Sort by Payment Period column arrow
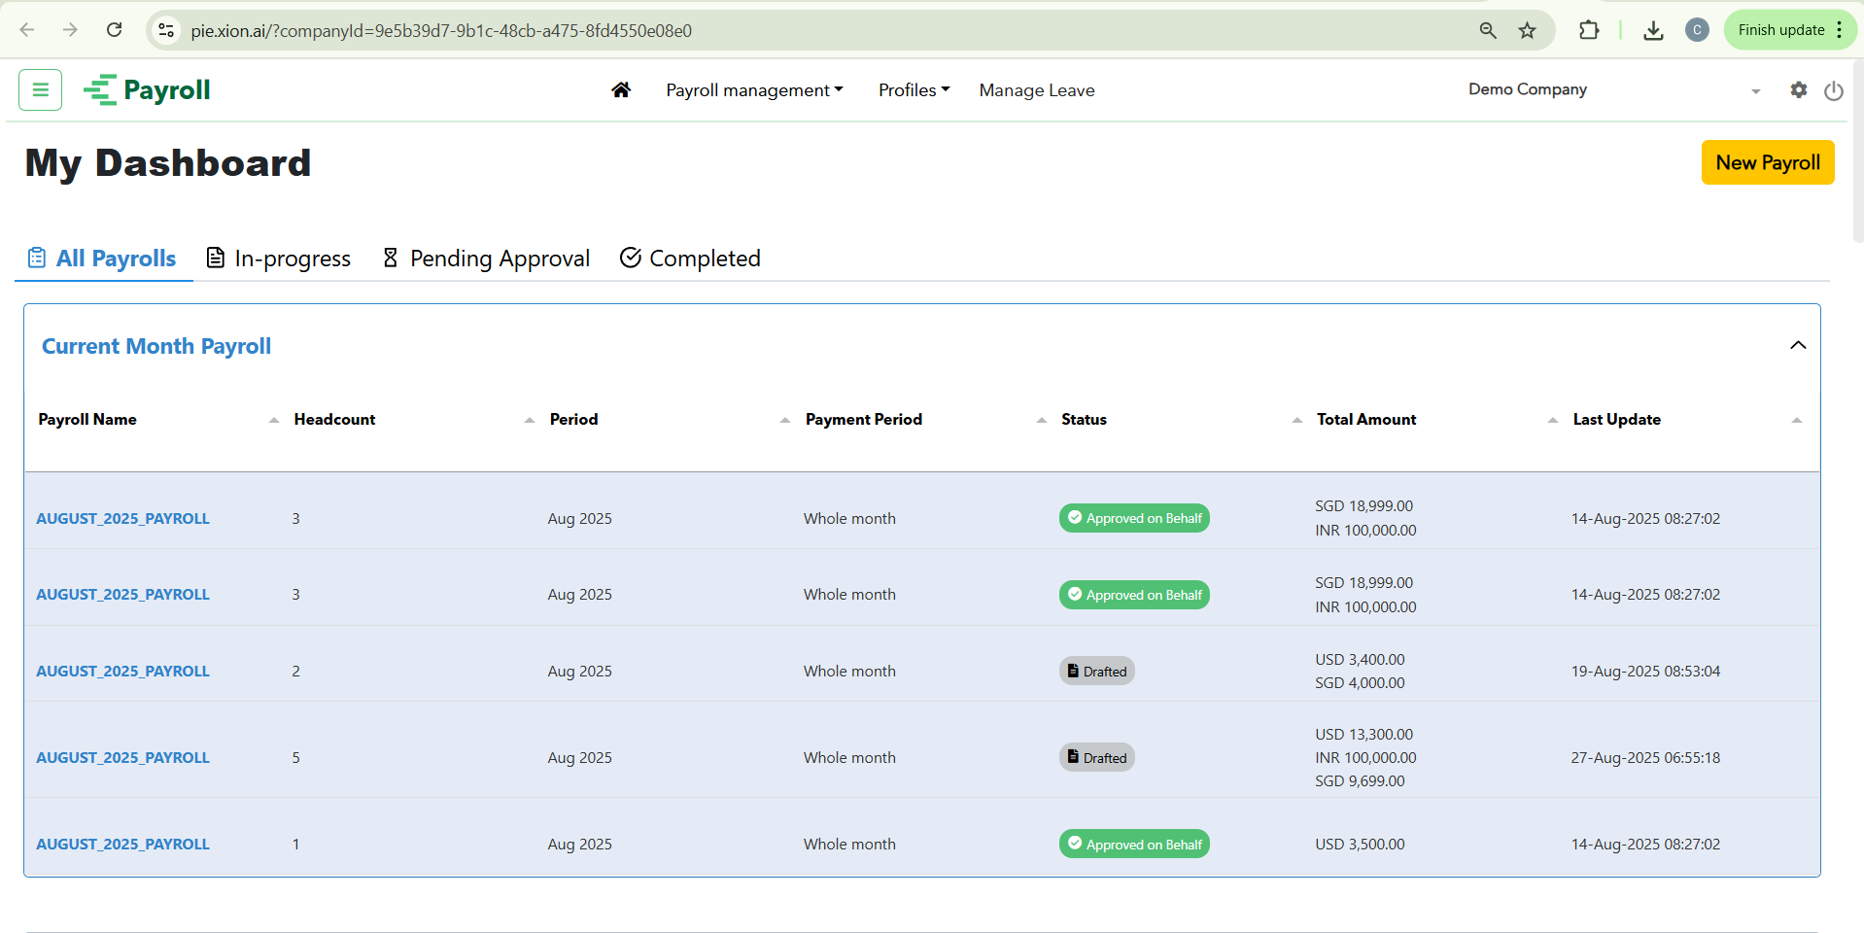Viewport: 1864px width, 933px height. pyautogui.click(x=1042, y=420)
